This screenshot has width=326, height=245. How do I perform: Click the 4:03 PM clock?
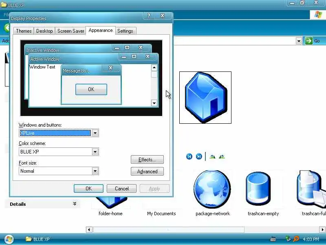click(311, 239)
